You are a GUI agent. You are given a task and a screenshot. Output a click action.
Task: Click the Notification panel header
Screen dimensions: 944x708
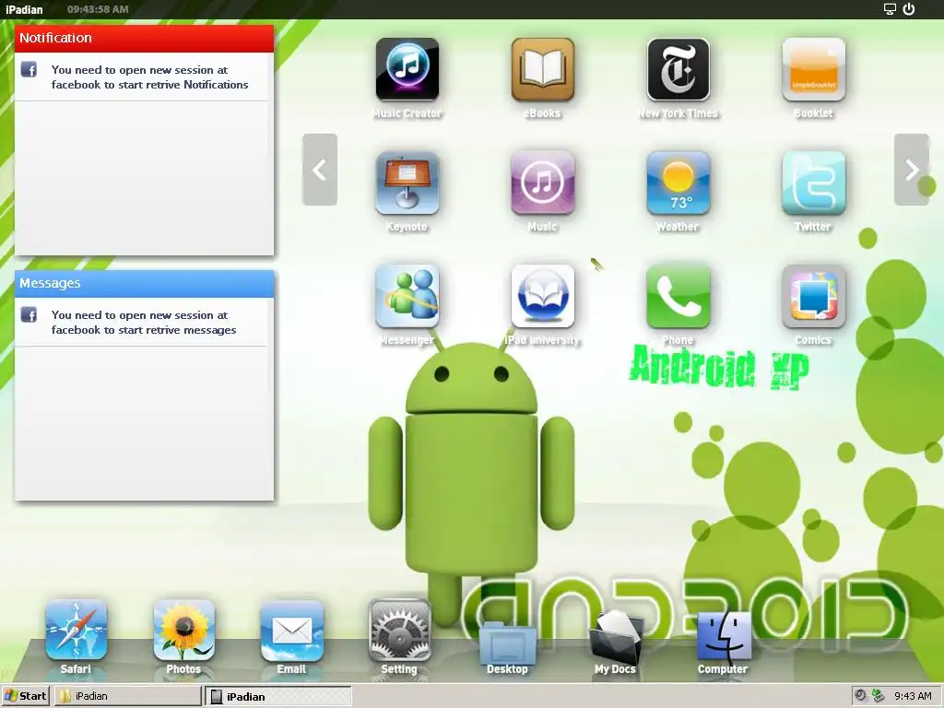click(x=145, y=38)
